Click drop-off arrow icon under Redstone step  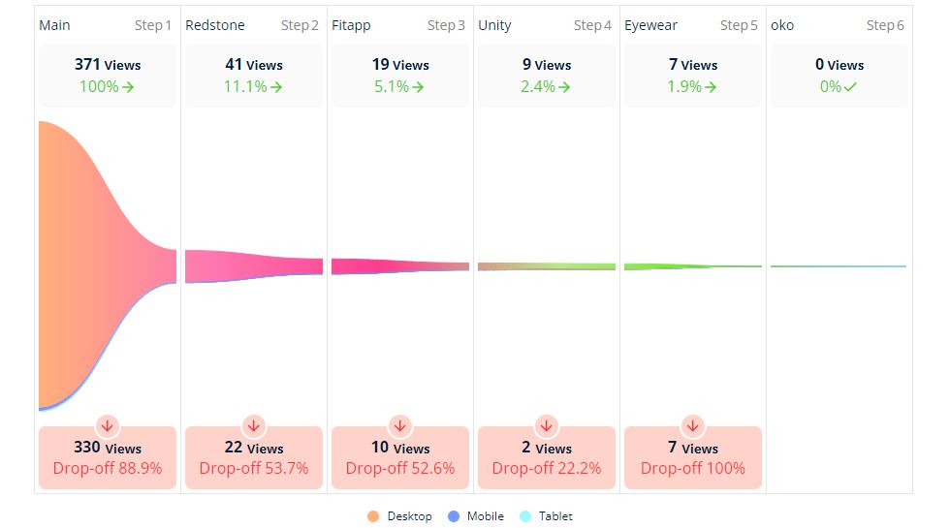[x=254, y=425]
